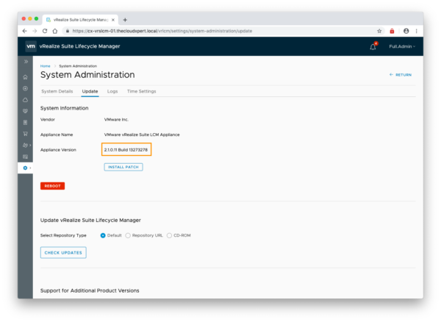Viewport: 441px width, 322px height.
Task: Select Default repository type
Action: (103, 235)
